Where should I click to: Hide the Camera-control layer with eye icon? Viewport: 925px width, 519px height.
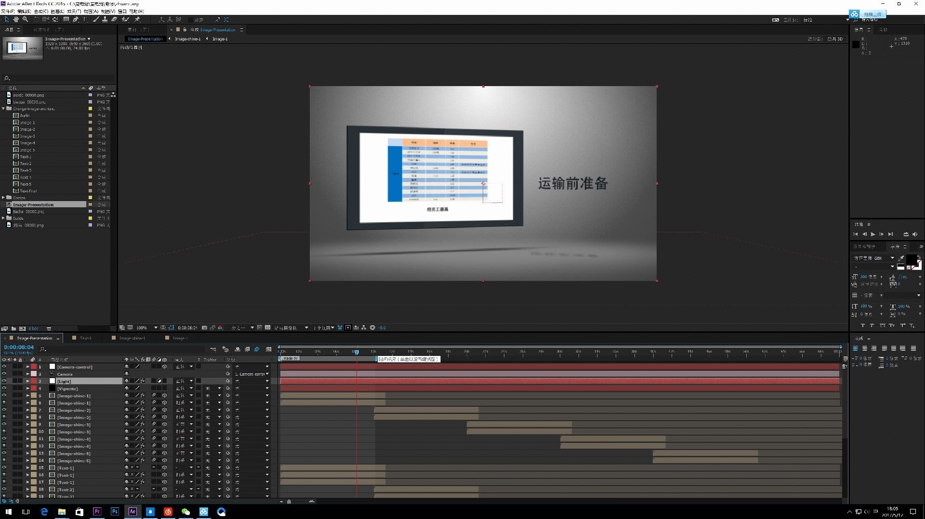4,367
